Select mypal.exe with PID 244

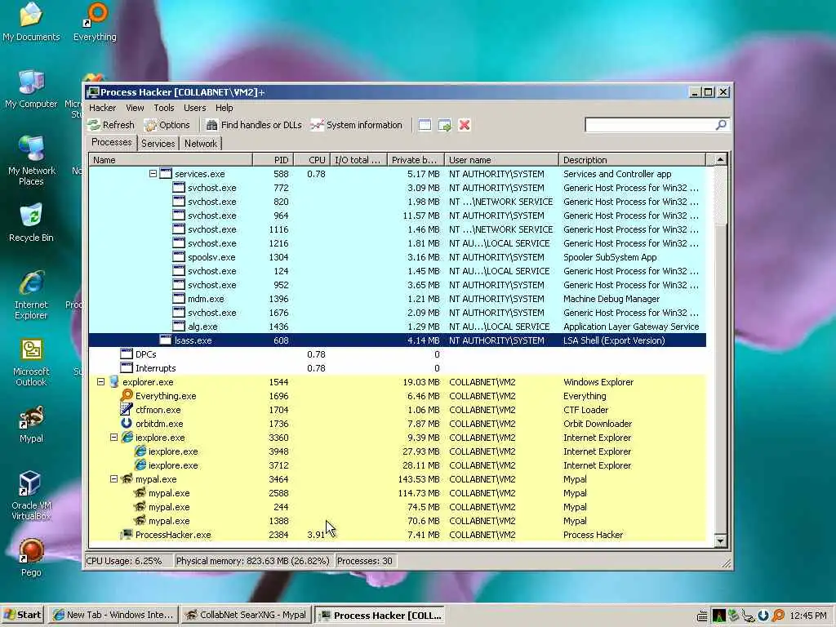[398, 506]
